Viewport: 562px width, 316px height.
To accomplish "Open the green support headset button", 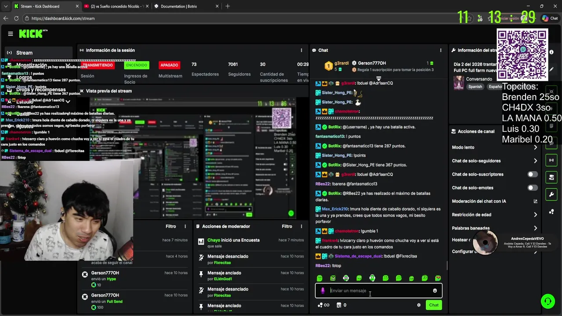I will 548,302.
